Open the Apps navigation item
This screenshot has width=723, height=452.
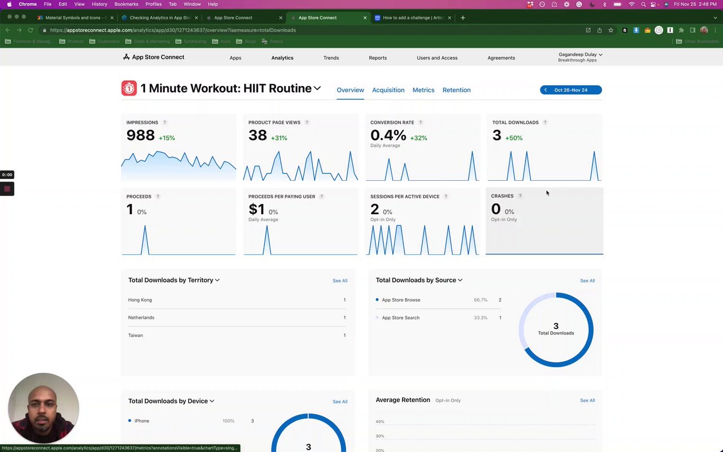click(236, 58)
